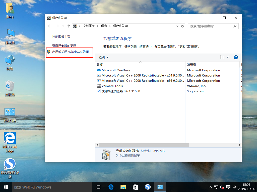
Task: Click the 程序和功能 breadcrumb
Action: point(121,26)
